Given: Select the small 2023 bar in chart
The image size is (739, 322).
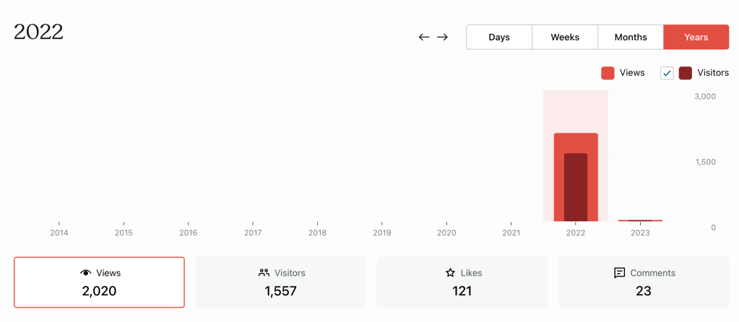Looking at the screenshot, I should (x=640, y=220).
